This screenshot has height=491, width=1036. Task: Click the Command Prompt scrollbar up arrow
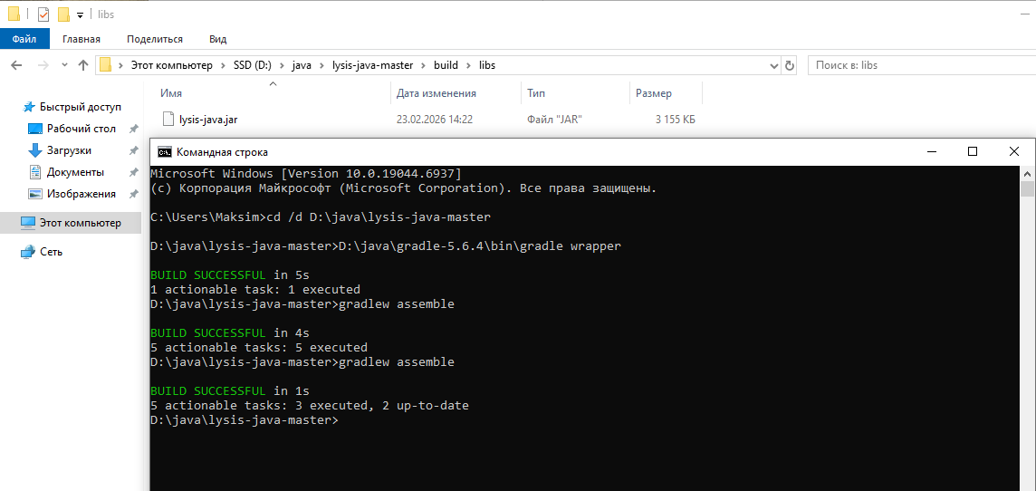[x=1027, y=173]
